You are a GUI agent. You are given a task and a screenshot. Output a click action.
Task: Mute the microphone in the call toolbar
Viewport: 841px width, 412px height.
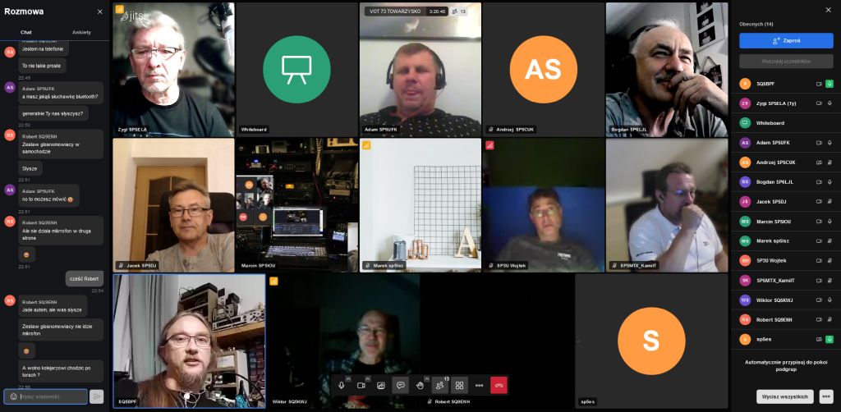coord(342,385)
